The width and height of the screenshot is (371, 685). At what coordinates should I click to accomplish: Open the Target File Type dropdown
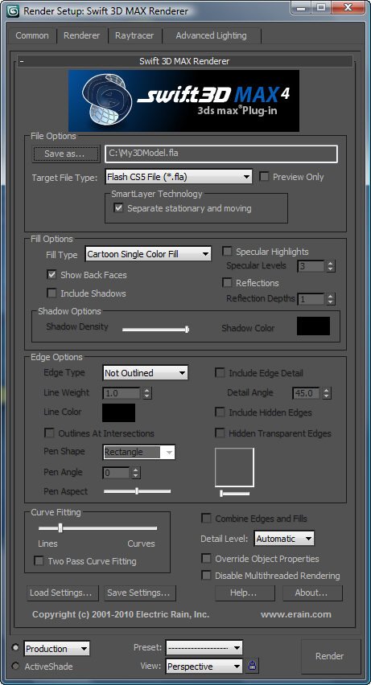tap(179, 177)
